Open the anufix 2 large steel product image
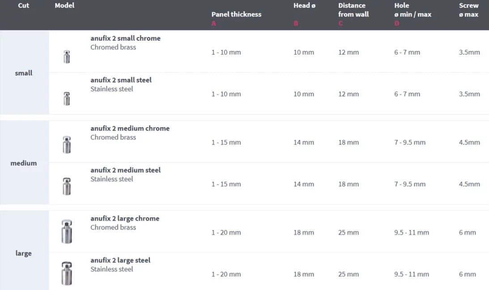Screen dimensions: 489x290 [67, 273]
